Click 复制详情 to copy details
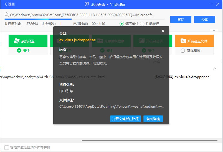 (x=153, y=119)
